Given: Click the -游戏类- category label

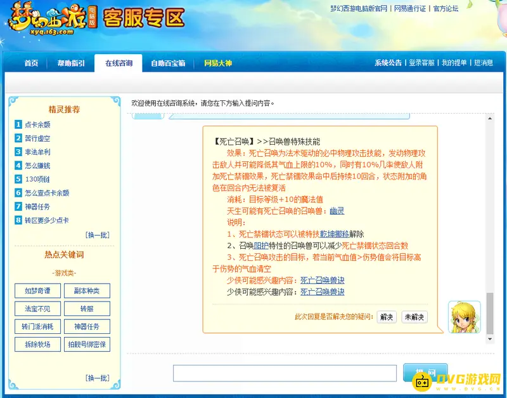Looking at the screenshot, I should [x=64, y=273].
